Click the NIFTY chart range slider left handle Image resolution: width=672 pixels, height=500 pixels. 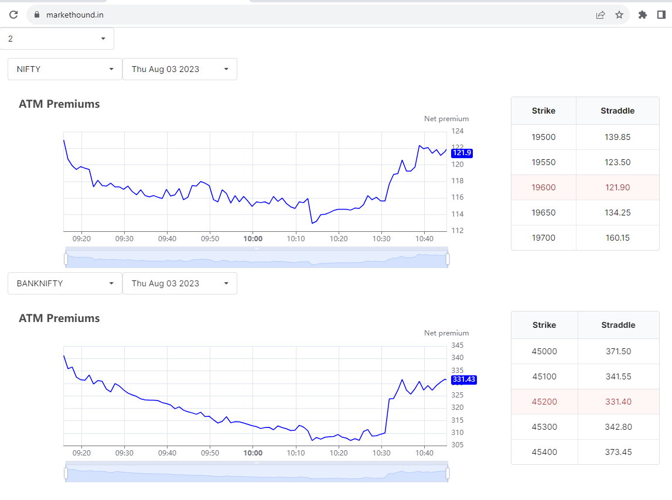click(x=66, y=259)
